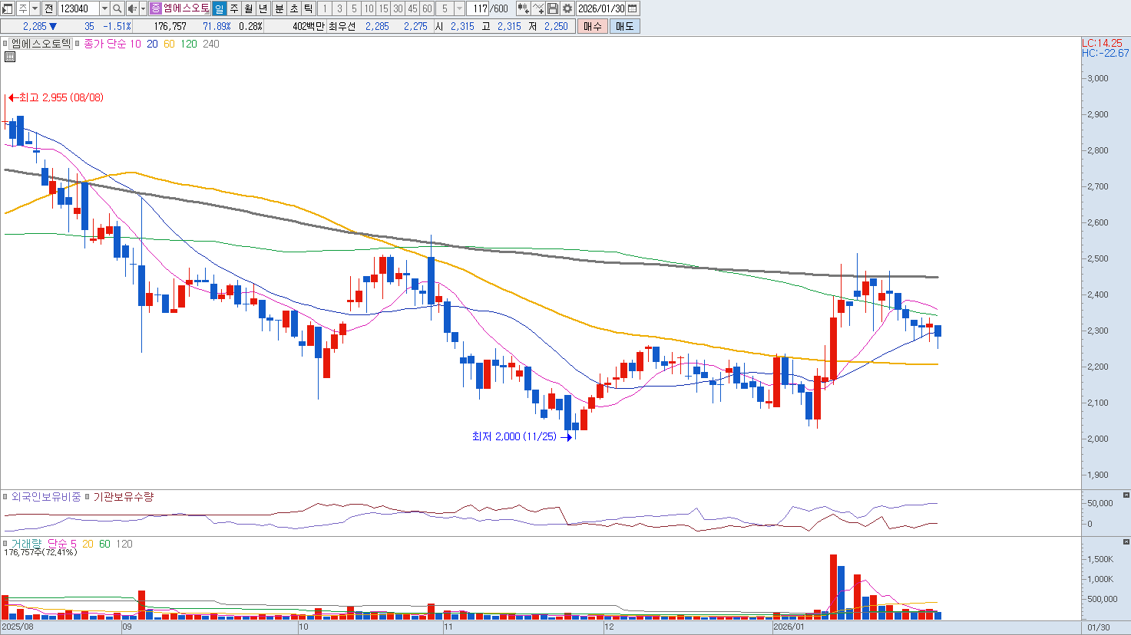Open the calendar date picker icon
Image resolution: width=1131 pixels, height=635 pixels.
pos(633,8)
